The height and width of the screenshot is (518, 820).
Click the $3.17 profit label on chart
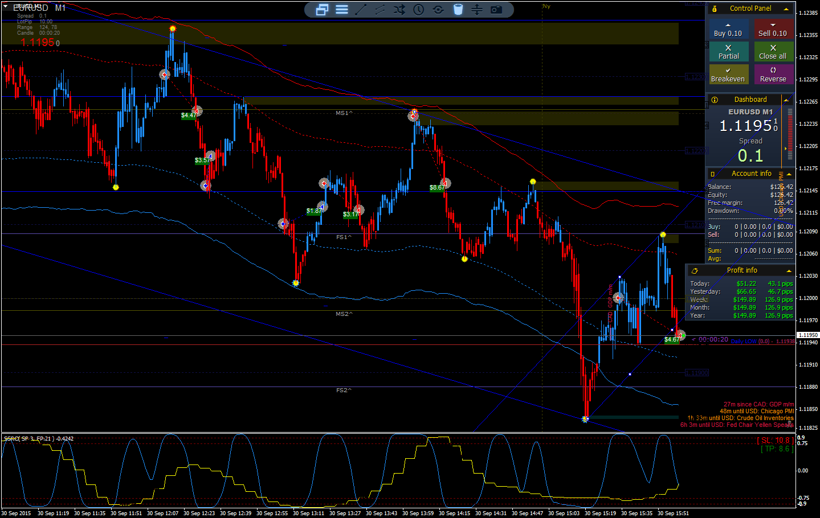coord(350,214)
